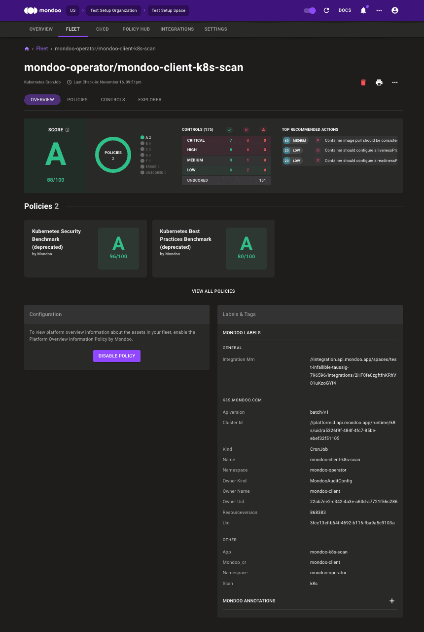This screenshot has height=632, width=424.
Task: Print the report via the printer icon
Action: point(379,82)
